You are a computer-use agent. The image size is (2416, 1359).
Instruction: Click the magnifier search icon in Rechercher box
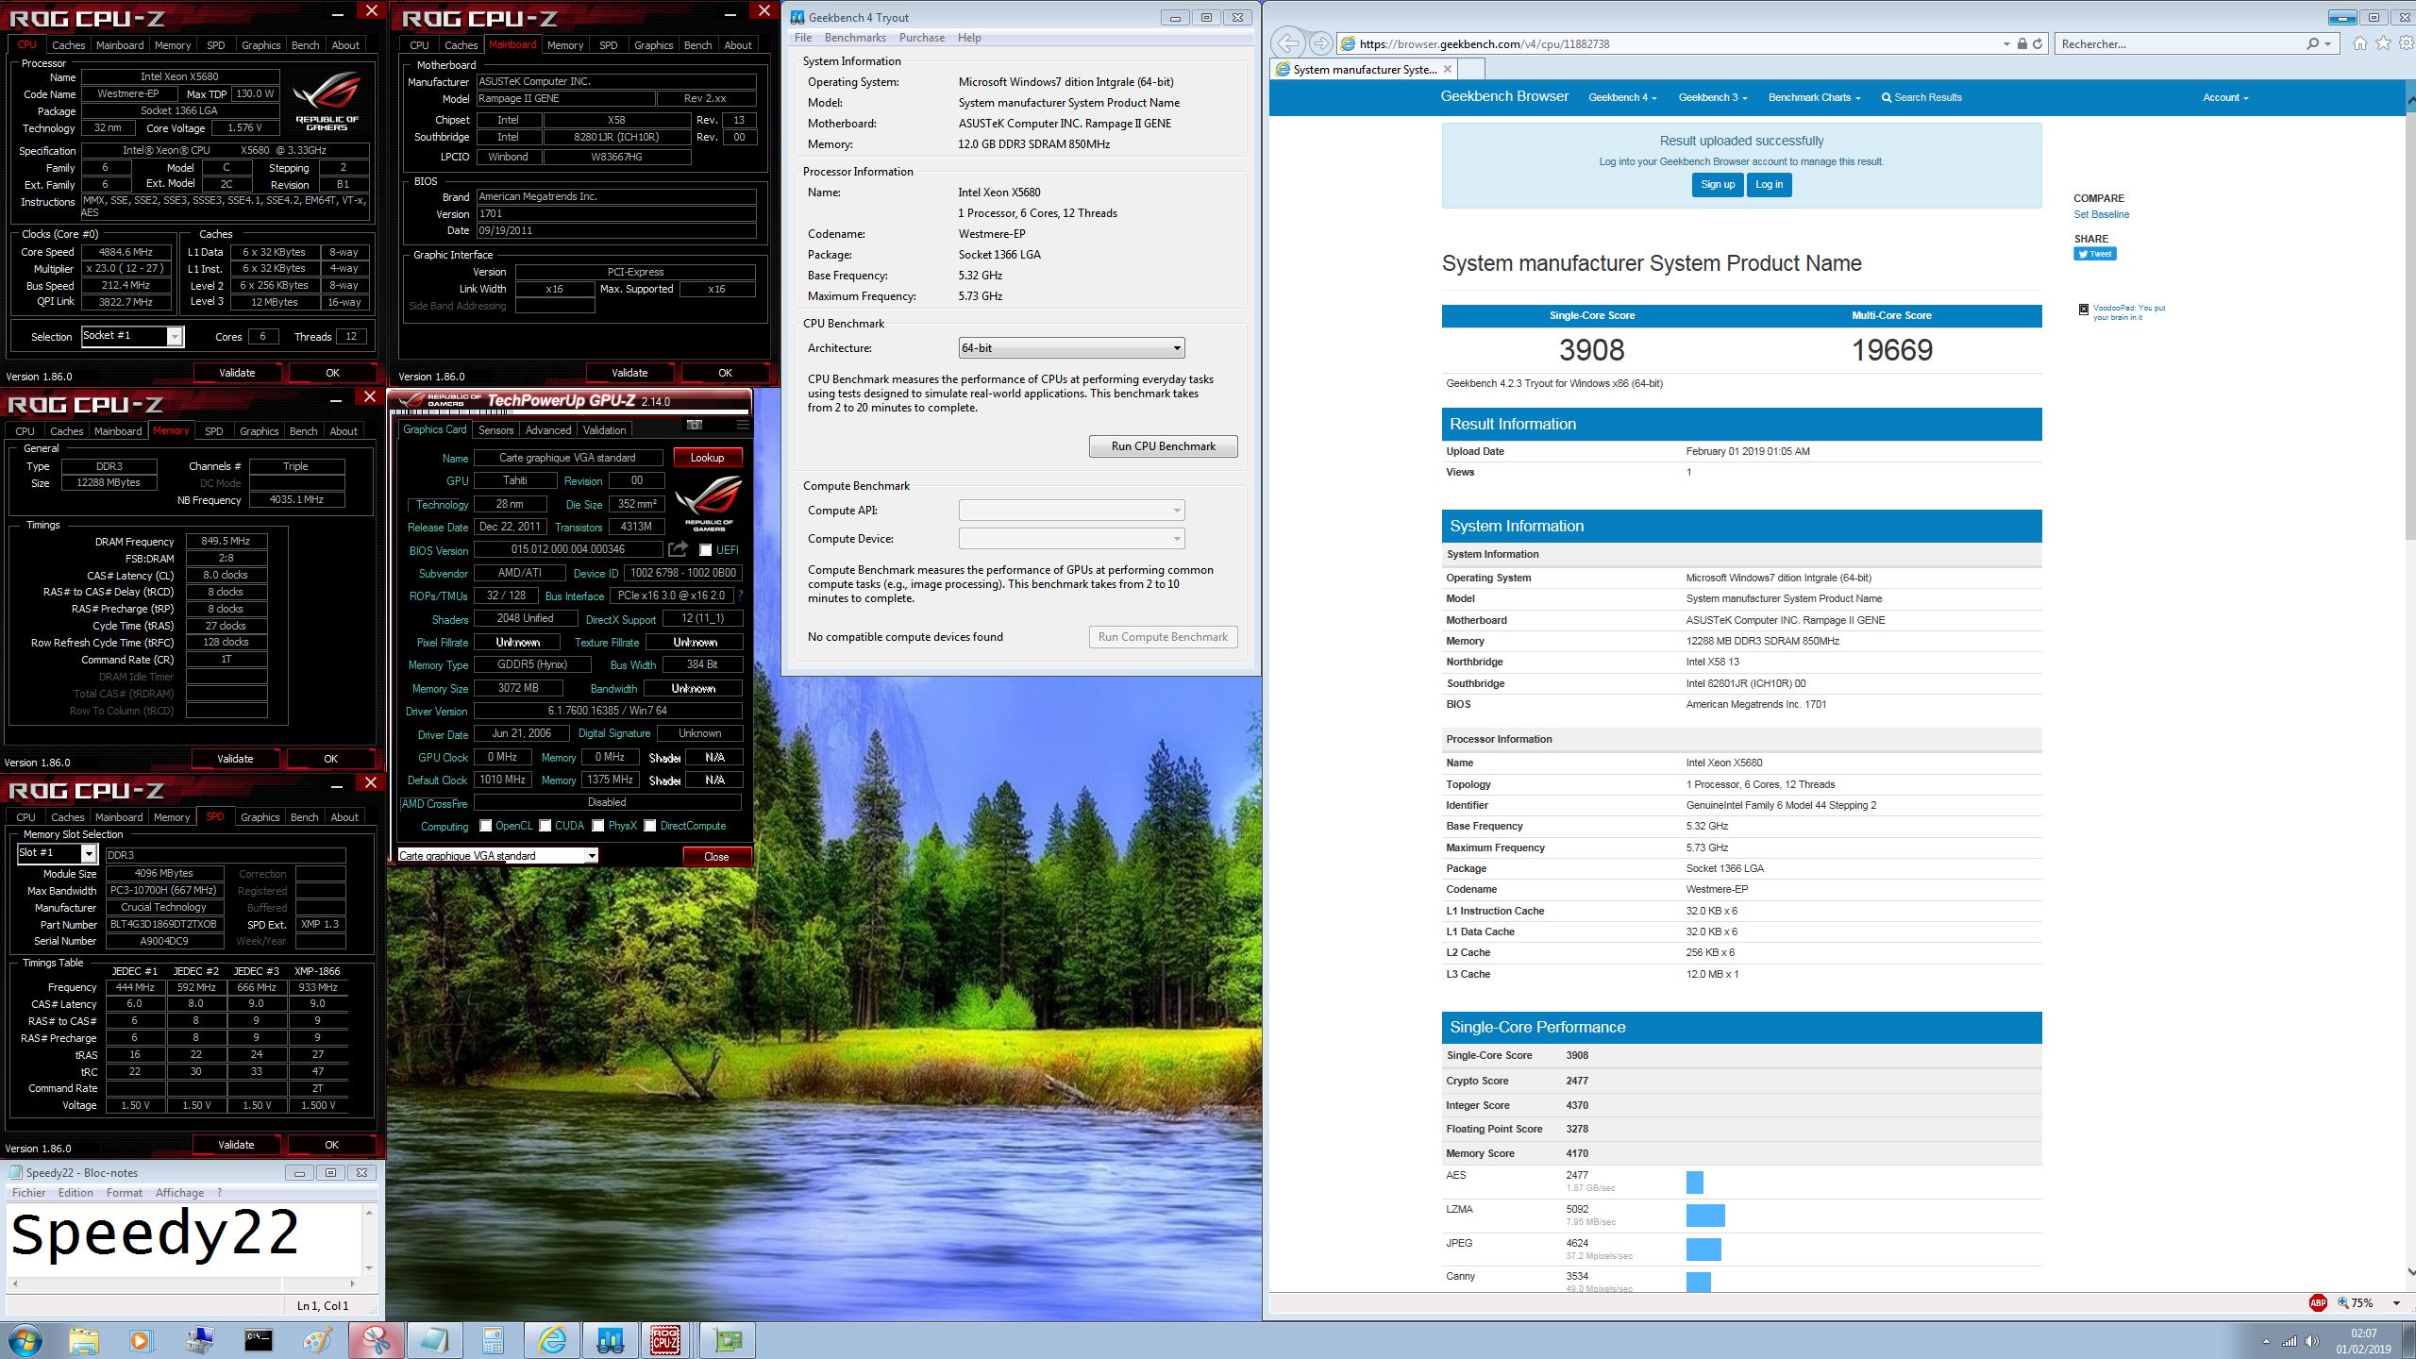tap(2312, 43)
